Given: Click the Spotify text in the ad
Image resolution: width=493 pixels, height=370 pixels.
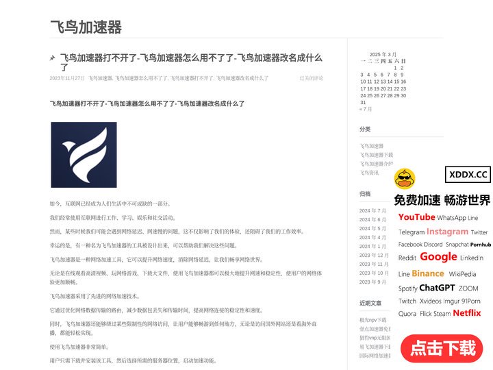Looking at the screenshot, I should point(408,288).
